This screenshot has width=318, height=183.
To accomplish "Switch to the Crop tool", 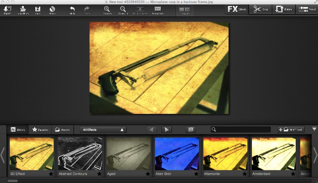I will click(260, 9).
